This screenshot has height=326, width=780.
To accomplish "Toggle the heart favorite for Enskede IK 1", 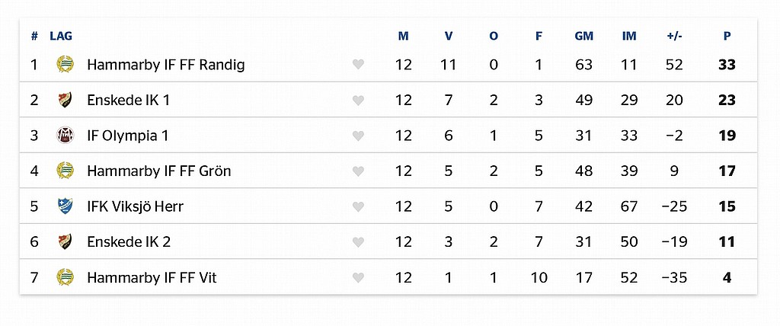I will click(358, 101).
